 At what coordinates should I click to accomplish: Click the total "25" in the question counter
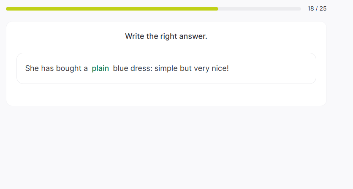coord(323,8)
